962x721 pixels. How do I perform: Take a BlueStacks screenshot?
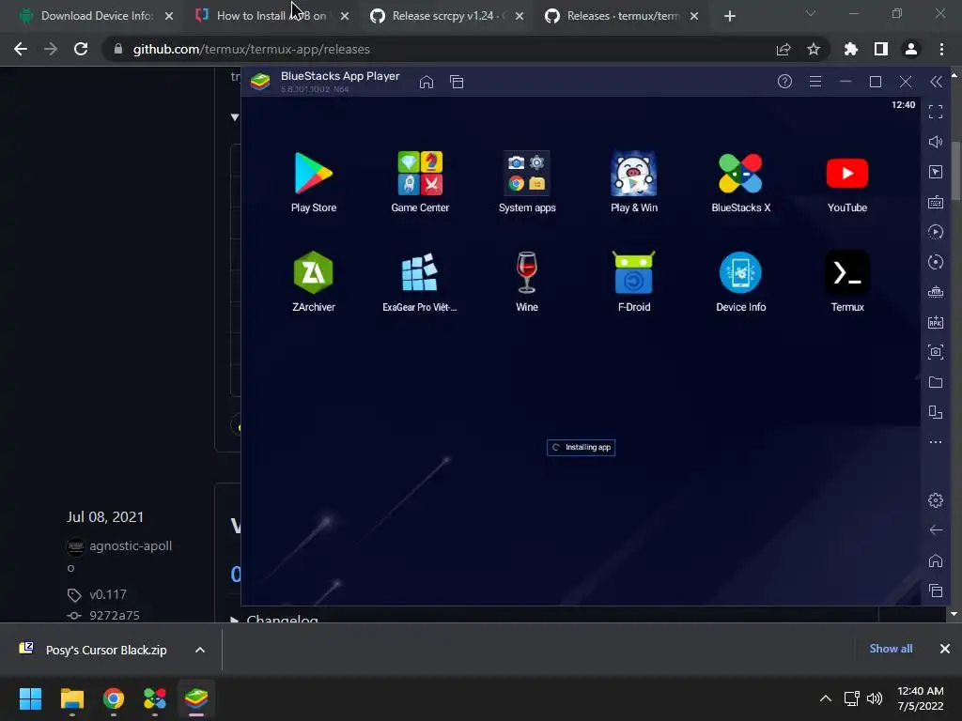tap(936, 352)
